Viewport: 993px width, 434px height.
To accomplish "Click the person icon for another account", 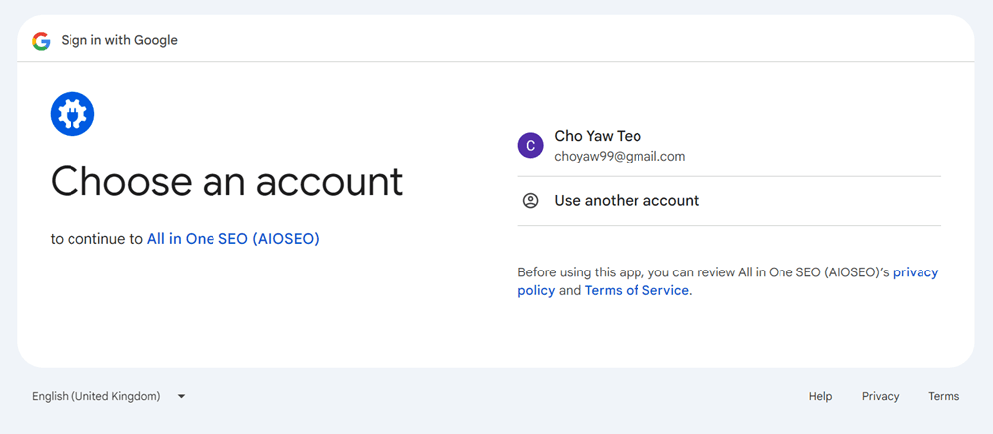I will tap(531, 201).
